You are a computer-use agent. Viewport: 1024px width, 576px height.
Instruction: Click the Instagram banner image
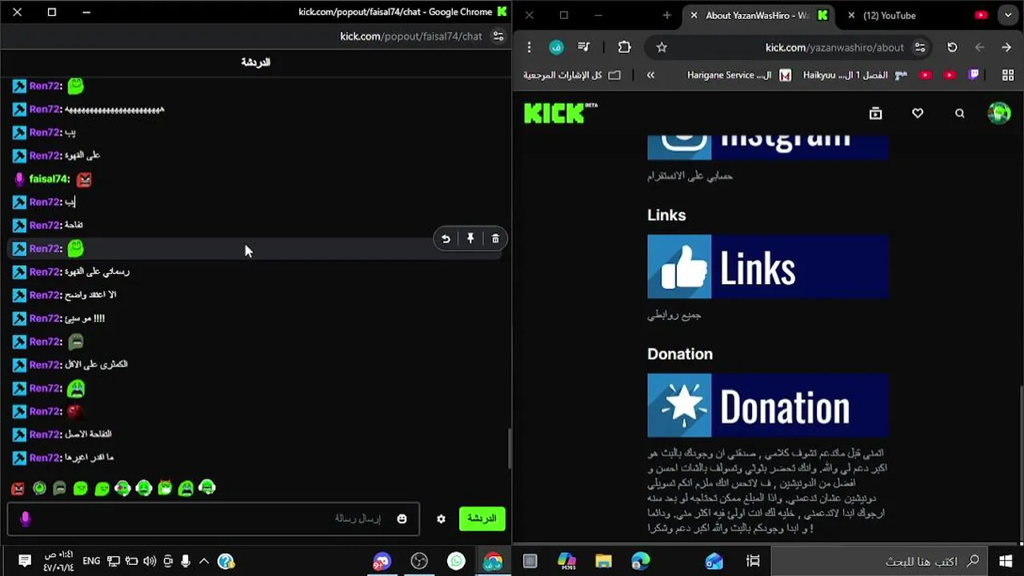(767, 148)
